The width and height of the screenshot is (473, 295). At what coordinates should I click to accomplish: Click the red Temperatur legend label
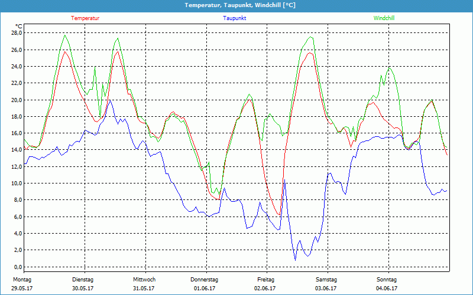coord(85,18)
